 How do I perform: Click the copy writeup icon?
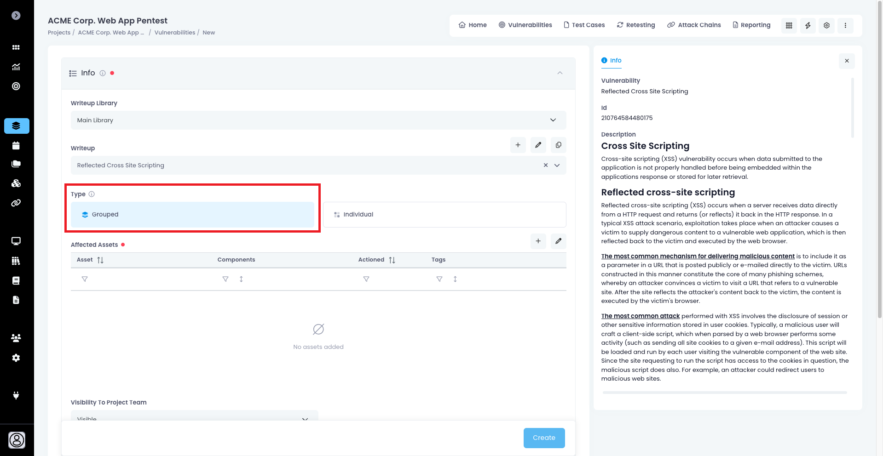pos(558,145)
